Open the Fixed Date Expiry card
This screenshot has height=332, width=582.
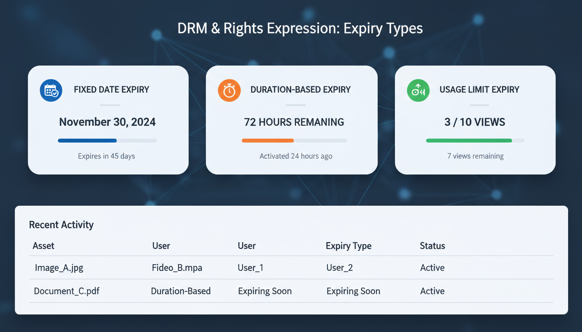click(108, 120)
